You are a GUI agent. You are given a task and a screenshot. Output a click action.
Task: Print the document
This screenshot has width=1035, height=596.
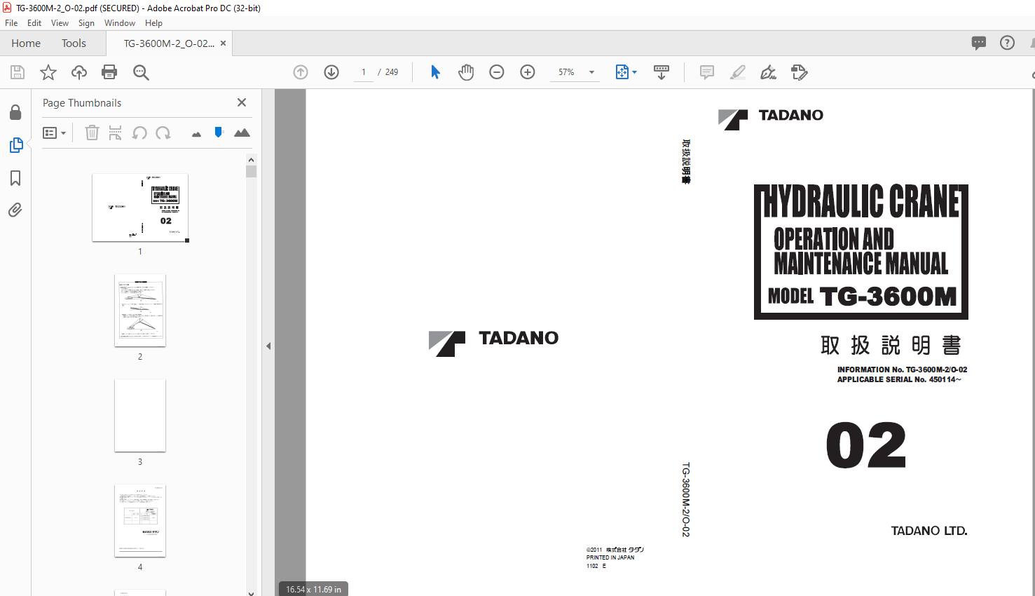(109, 72)
